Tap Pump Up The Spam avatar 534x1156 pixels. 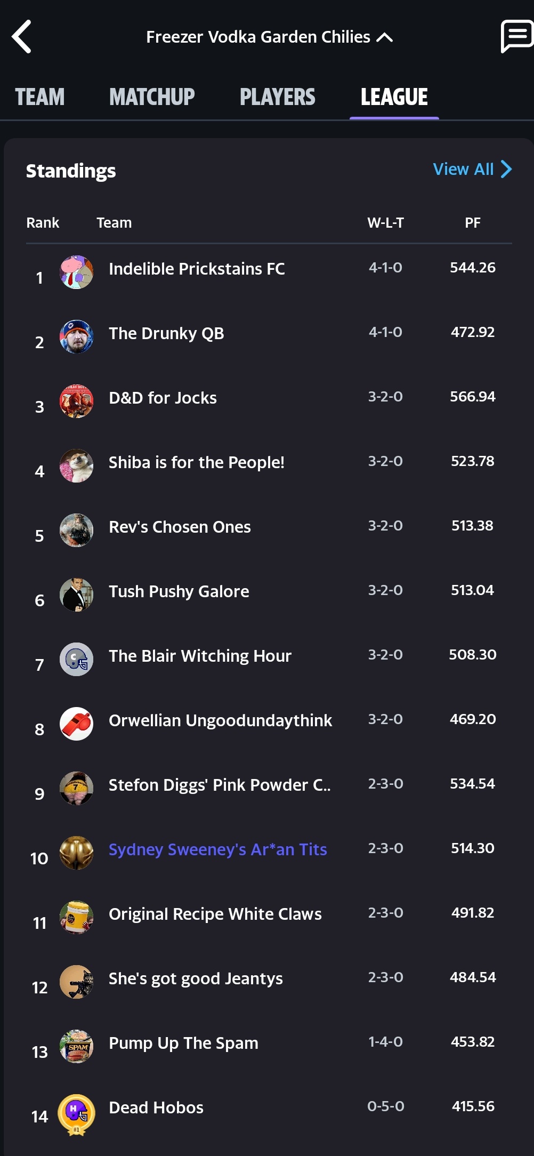pos(76,1046)
